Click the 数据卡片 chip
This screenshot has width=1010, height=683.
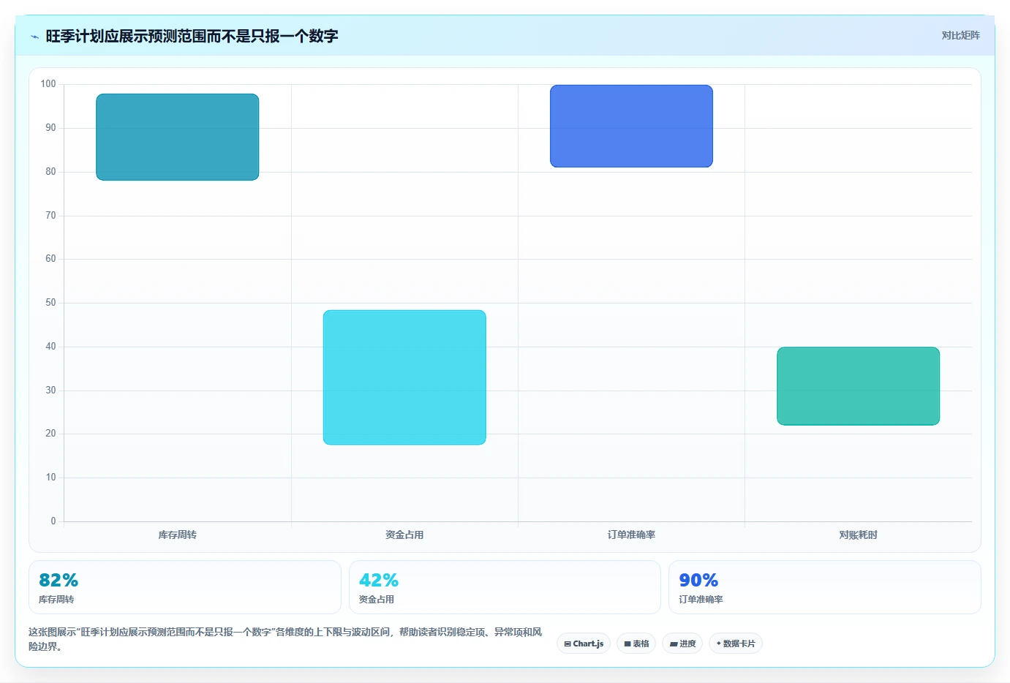tap(736, 644)
